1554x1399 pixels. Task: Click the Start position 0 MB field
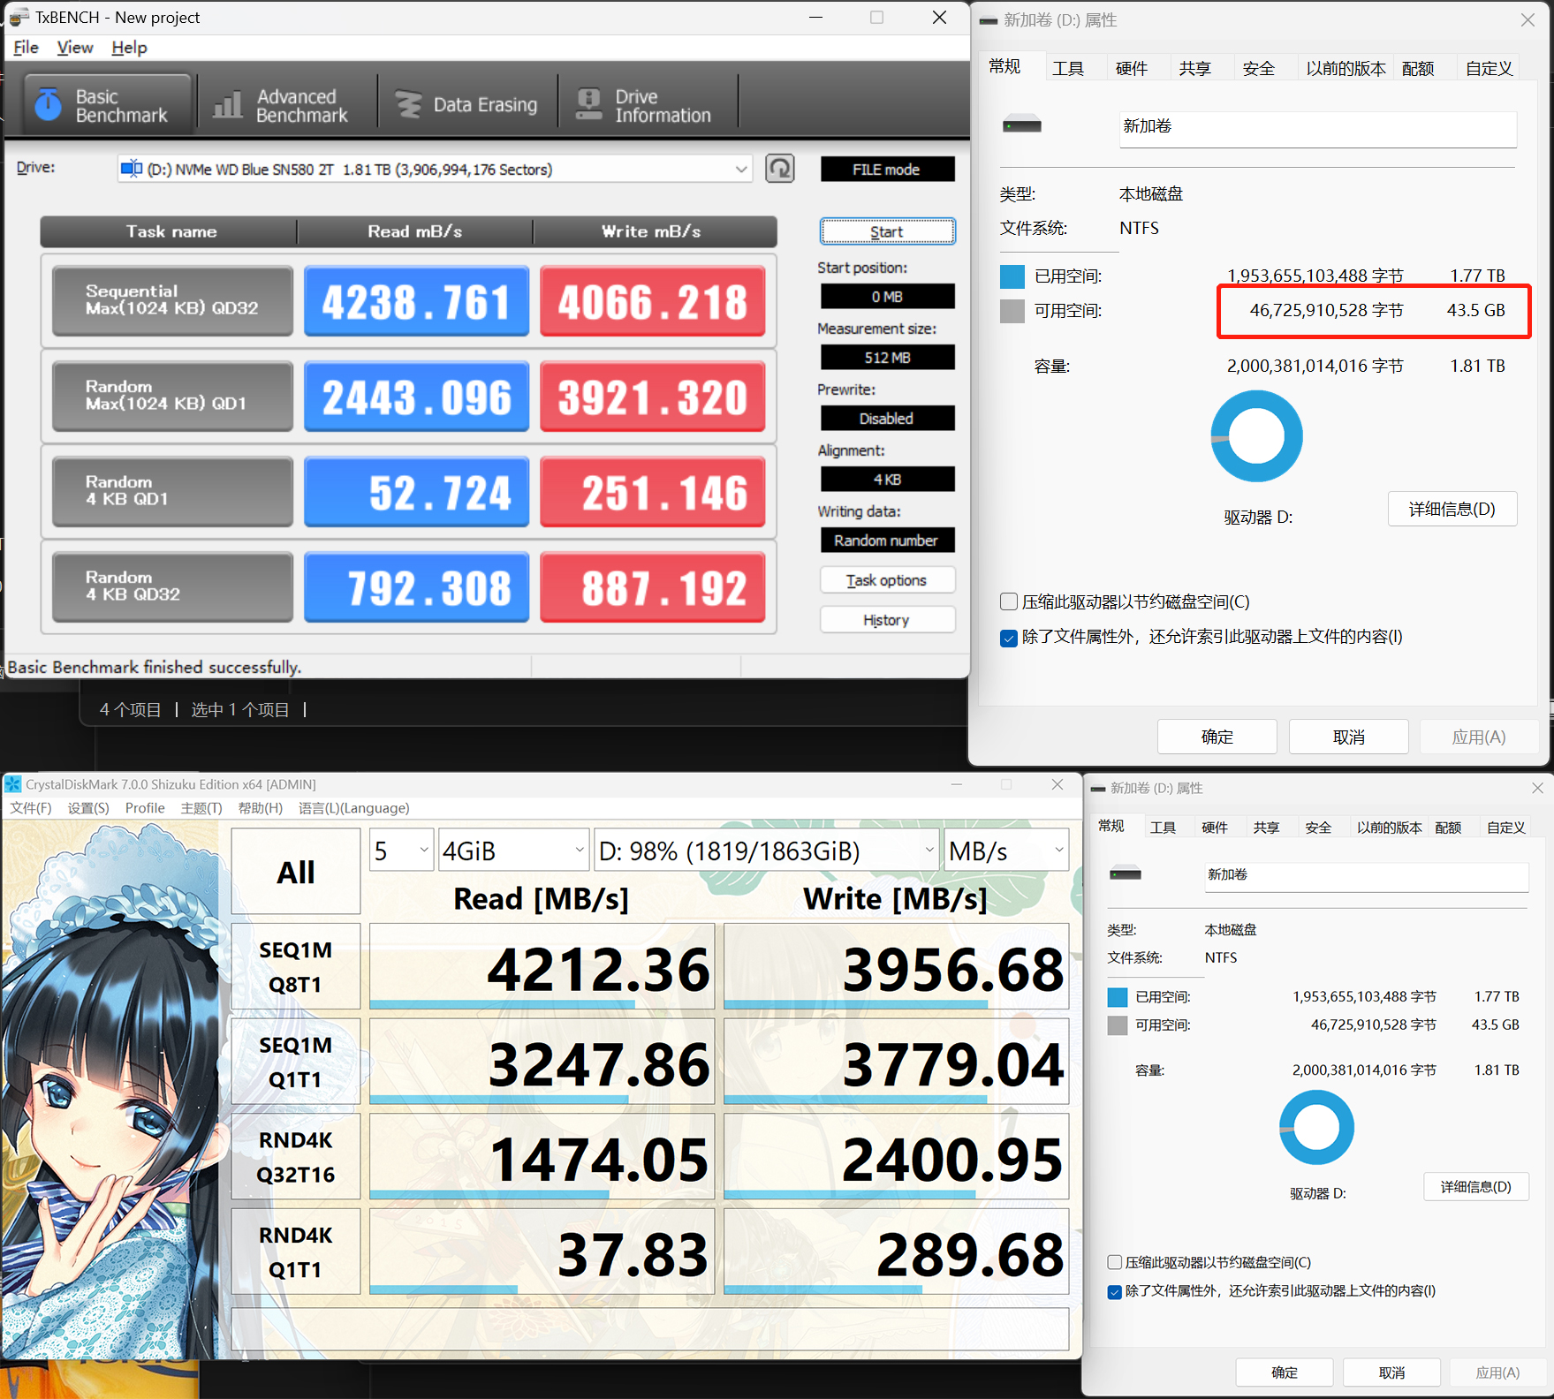click(x=887, y=296)
